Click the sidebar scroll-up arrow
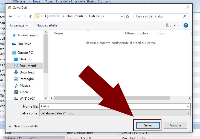Screen dimensions: 200x139 tap(45, 32)
